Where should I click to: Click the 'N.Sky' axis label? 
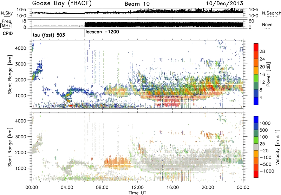[7, 13]
